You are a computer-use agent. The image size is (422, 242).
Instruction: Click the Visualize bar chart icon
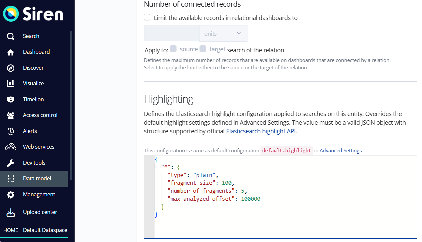point(11,83)
